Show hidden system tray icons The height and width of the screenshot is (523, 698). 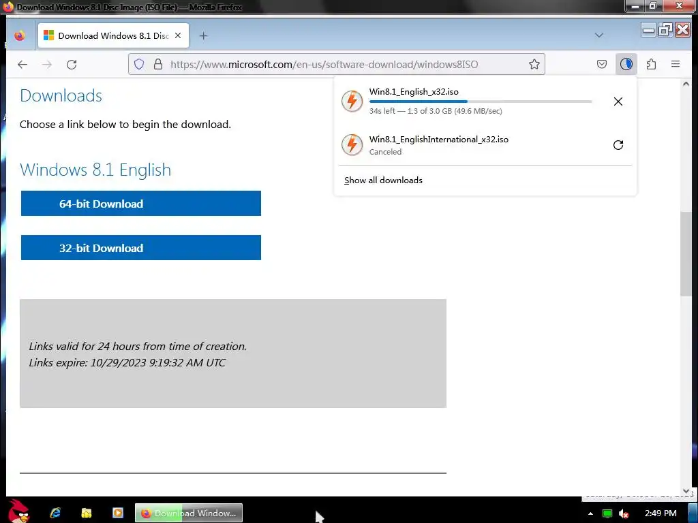pyautogui.click(x=590, y=513)
